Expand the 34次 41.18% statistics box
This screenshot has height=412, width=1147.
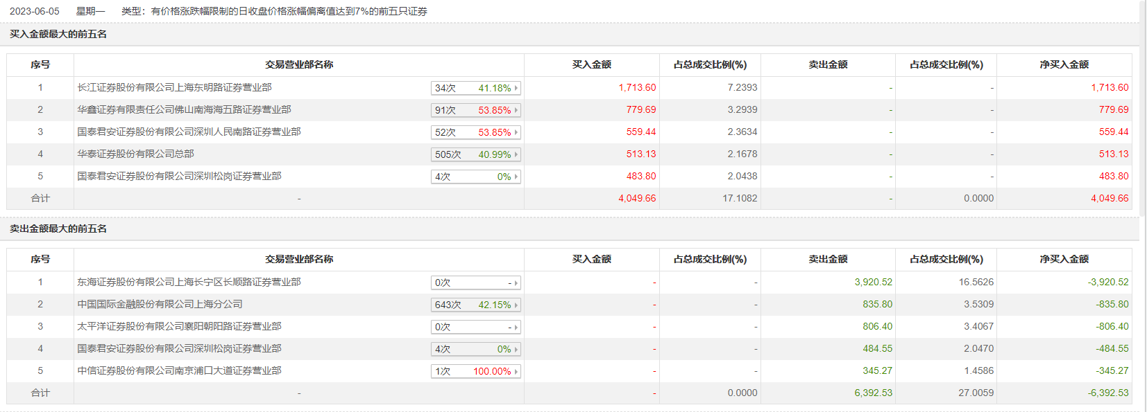pyautogui.click(x=475, y=88)
